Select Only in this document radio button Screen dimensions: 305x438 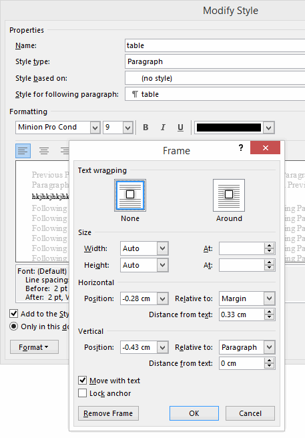(x=14, y=326)
